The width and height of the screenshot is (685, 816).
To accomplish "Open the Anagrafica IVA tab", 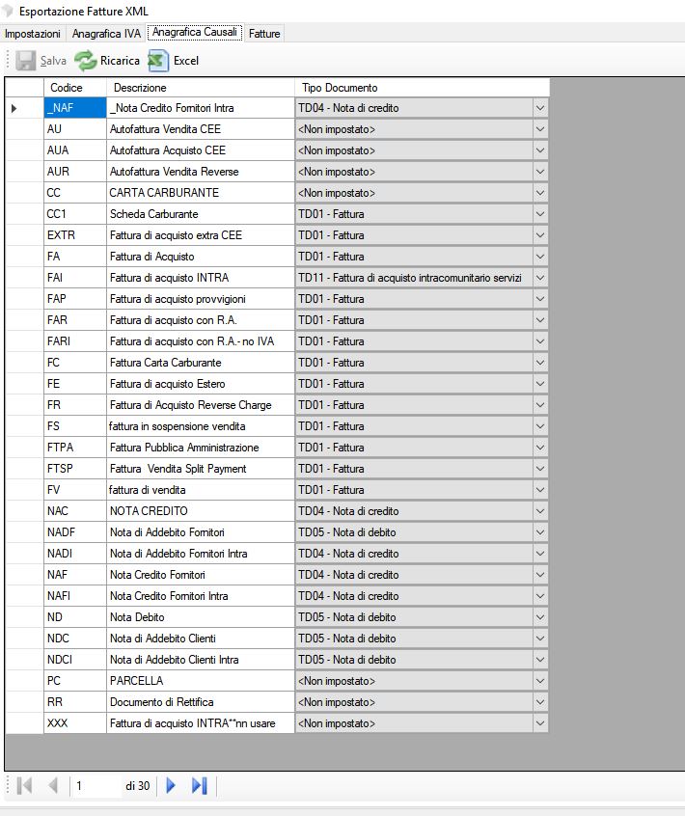I will (x=106, y=34).
